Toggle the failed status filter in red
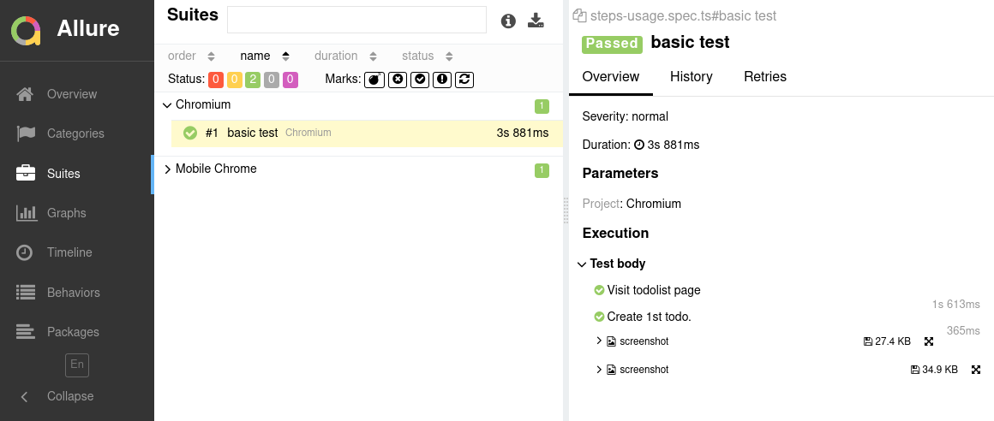 coord(216,80)
